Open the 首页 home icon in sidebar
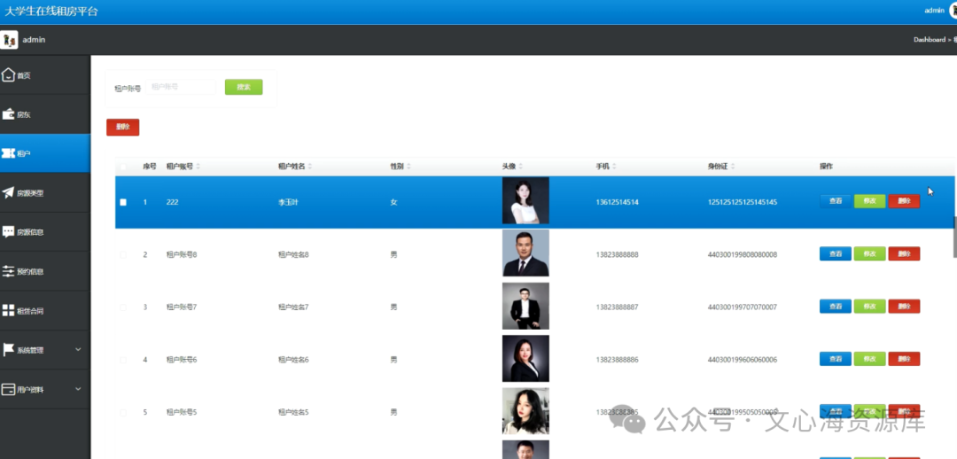 click(x=8, y=75)
